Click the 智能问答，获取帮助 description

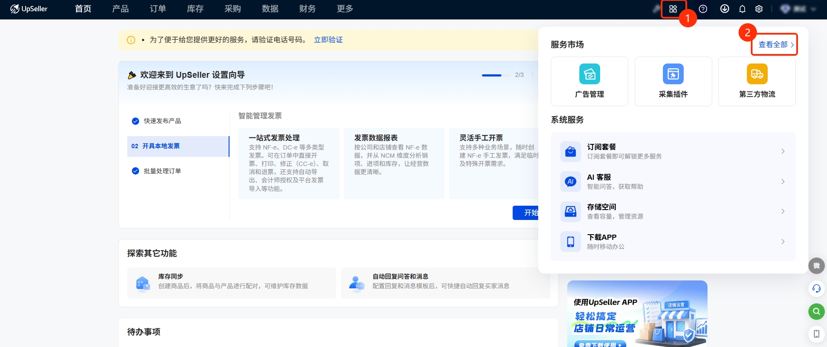pos(615,187)
